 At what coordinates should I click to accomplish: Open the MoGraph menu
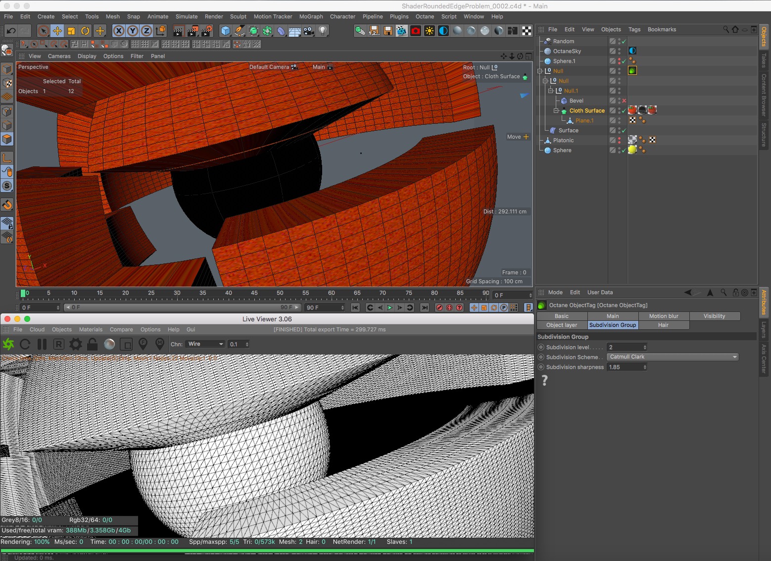click(x=311, y=16)
